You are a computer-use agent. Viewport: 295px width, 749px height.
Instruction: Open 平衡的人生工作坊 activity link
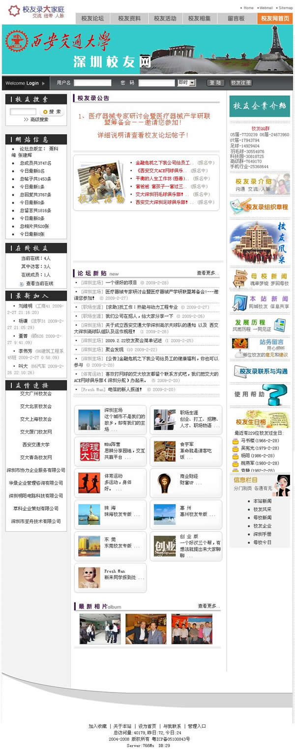click(162, 178)
